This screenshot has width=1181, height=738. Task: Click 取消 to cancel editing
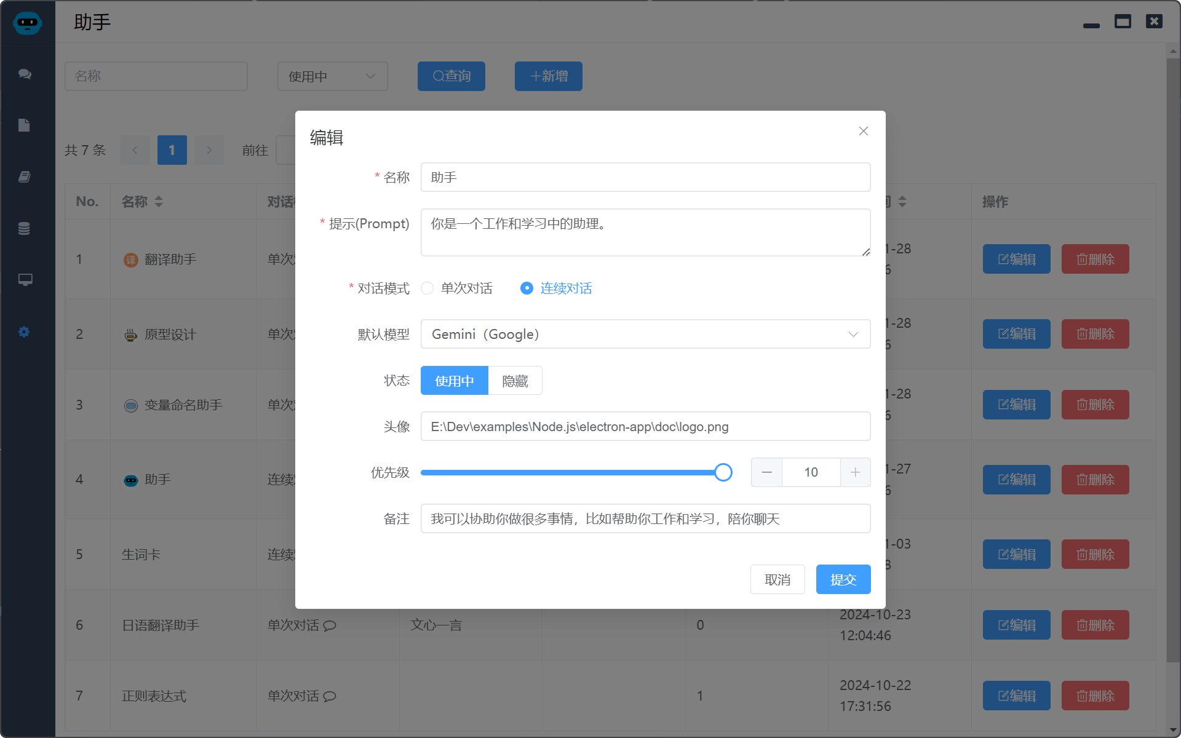tap(777, 579)
